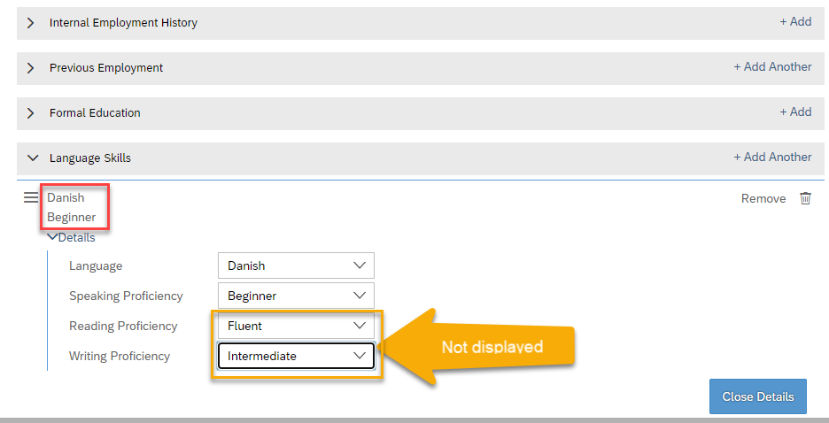Open the Writing Proficiency dropdown showing Intermediate
The width and height of the screenshot is (829, 423).
pos(296,356)
